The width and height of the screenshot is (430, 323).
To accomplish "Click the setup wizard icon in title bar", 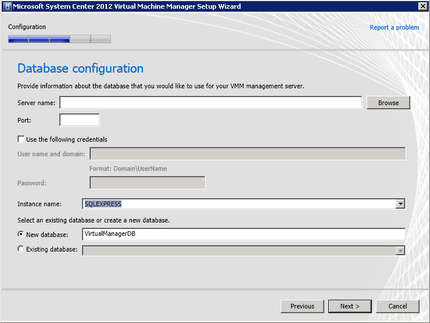I will coord(6,6).
